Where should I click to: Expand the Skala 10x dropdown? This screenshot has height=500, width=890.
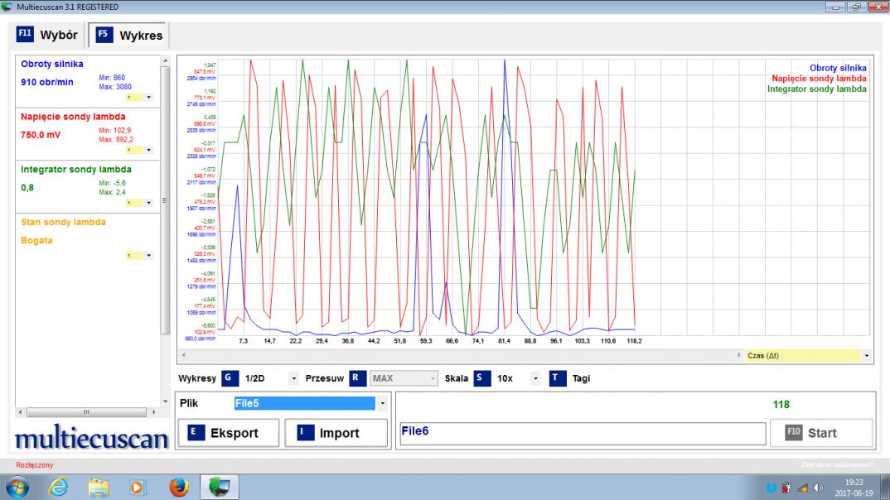(535, 379)
